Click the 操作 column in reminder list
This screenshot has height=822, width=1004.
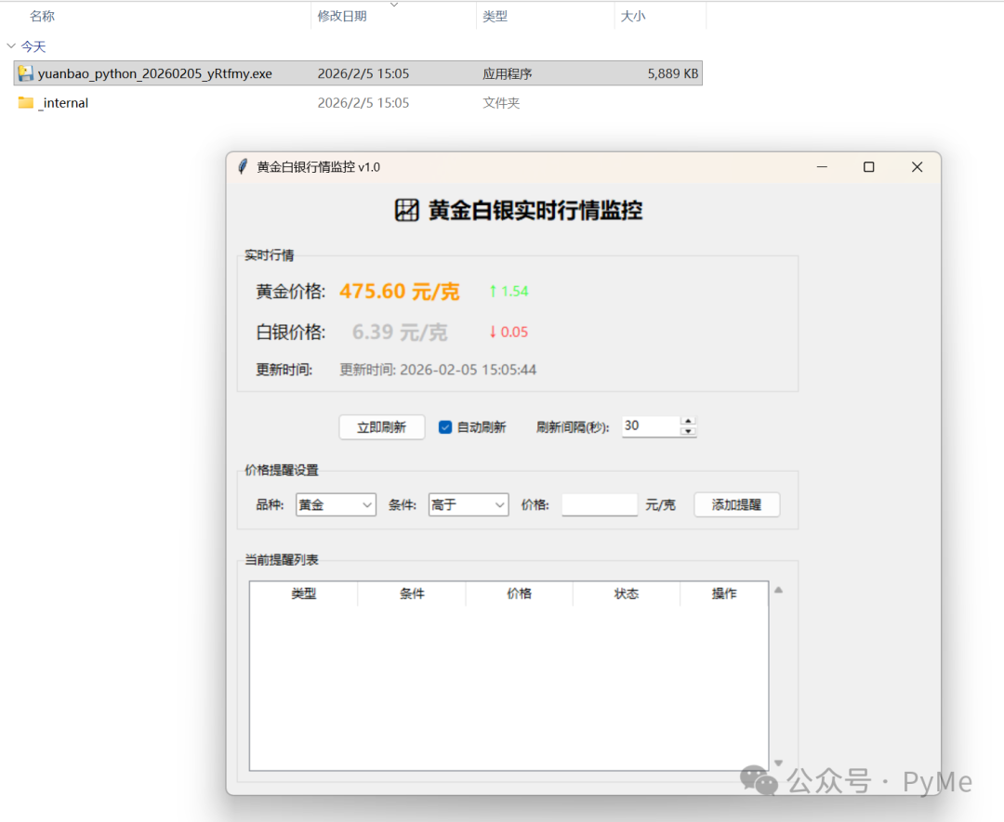tap(724, 594)
